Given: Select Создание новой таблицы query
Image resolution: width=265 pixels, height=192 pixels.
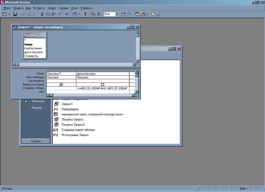Looking at the screenshot, I should [78, 130].
